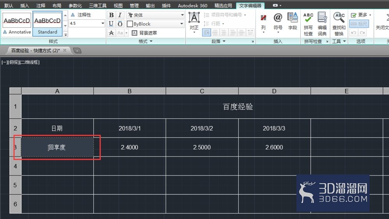Select table row header 4

click(x=16, y=166)
